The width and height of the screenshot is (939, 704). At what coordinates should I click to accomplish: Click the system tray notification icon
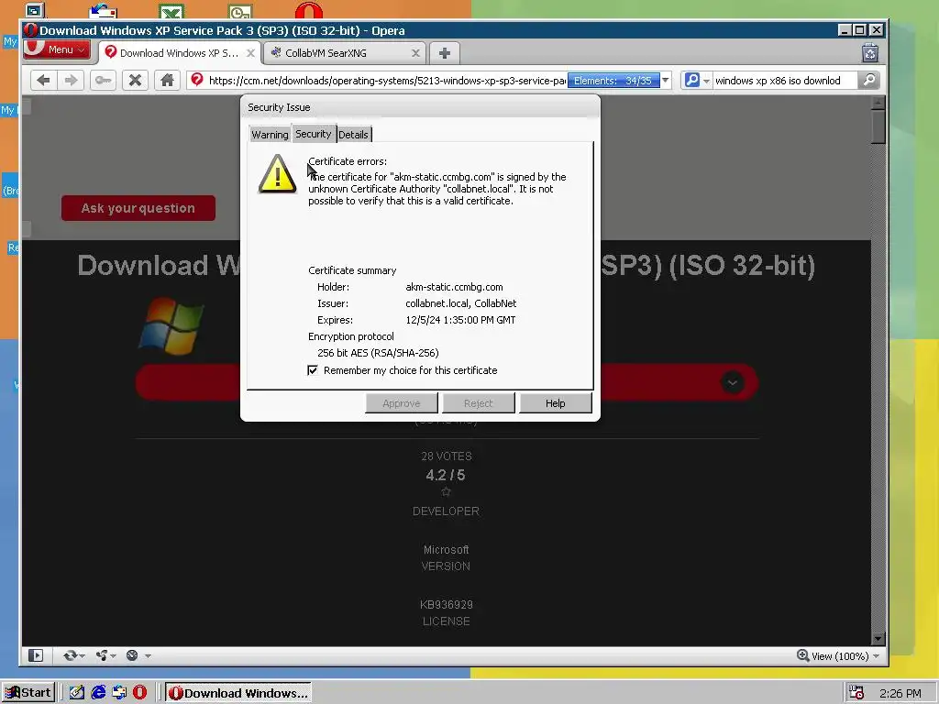point(856,693)
